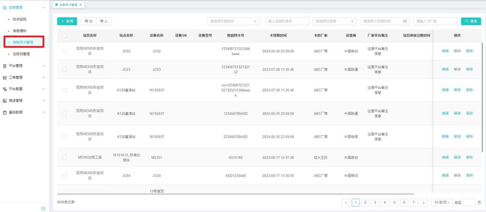The height and width of the screenshot is (212, 486).
Task: Open the 10条/页 page size dropdown
Action: click(x=441, y=202)
